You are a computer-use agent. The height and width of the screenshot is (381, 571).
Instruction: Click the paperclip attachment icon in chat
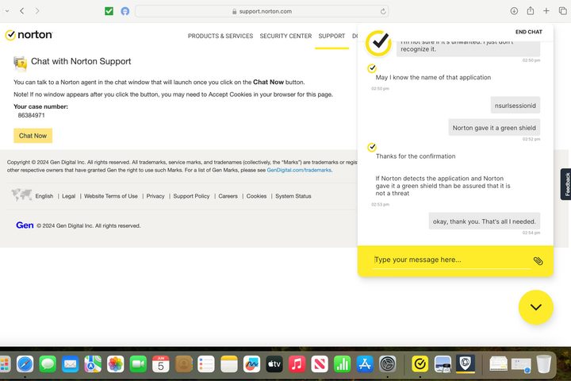click(538, 260)
